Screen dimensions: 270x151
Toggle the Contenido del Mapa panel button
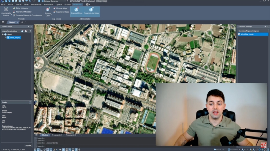click(x=91, y=10)
